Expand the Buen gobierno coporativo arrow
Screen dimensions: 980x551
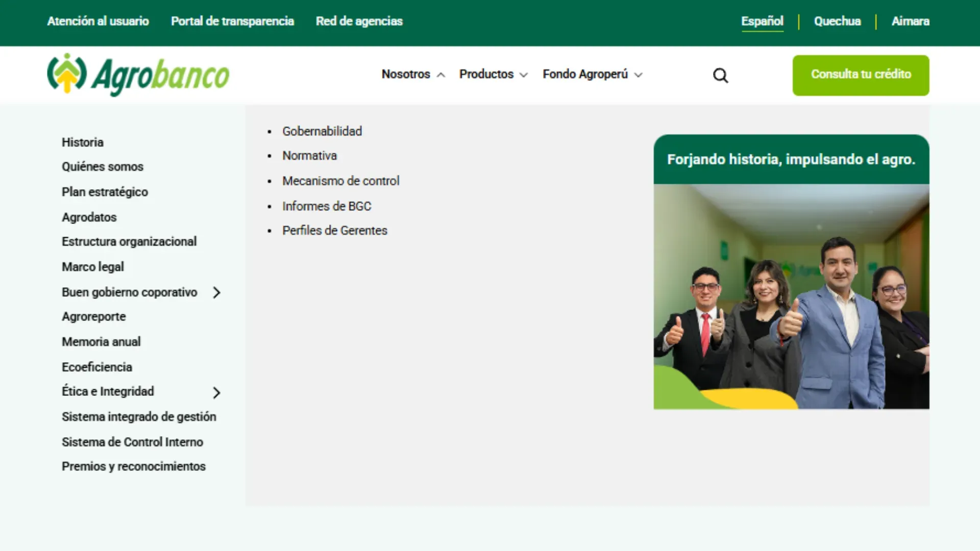[x=216, y=292]
